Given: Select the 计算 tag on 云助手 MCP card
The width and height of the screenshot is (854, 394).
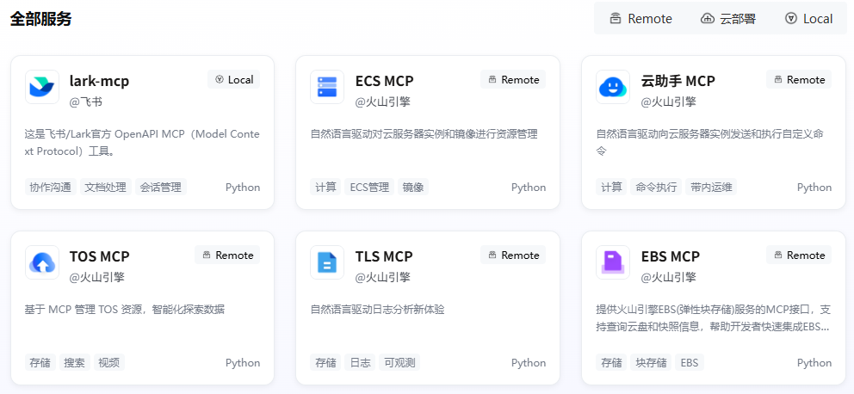Looking at the screenshot, I should pyautogui.click(x=611, y=188).
